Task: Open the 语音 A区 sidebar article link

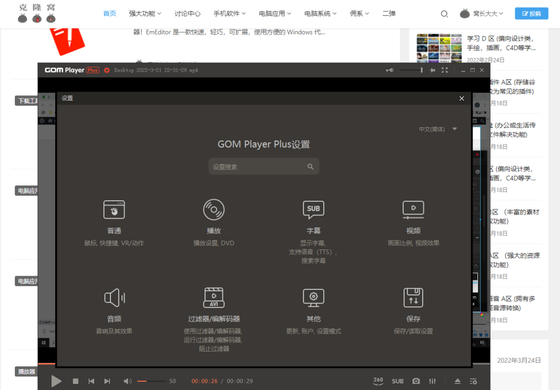Action: pyautogui.click(x=513, y=303)
